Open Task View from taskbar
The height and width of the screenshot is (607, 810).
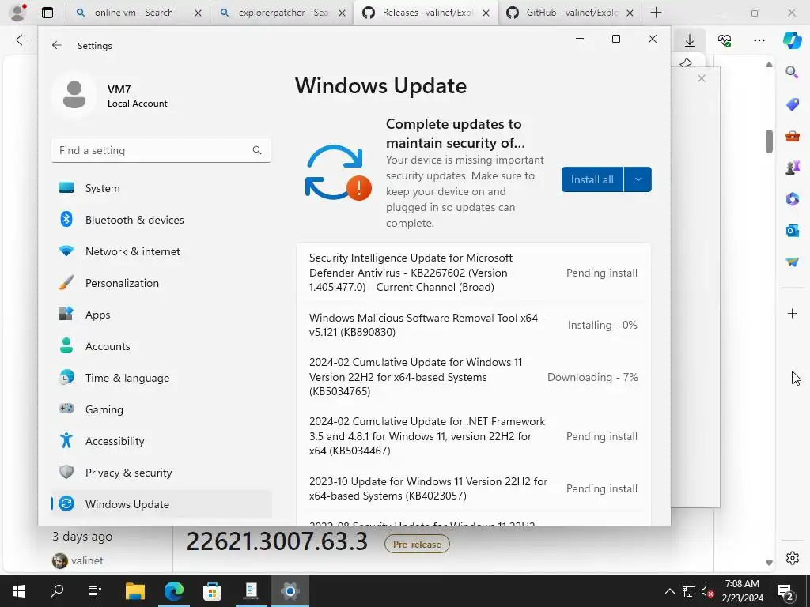coord(95,591)
